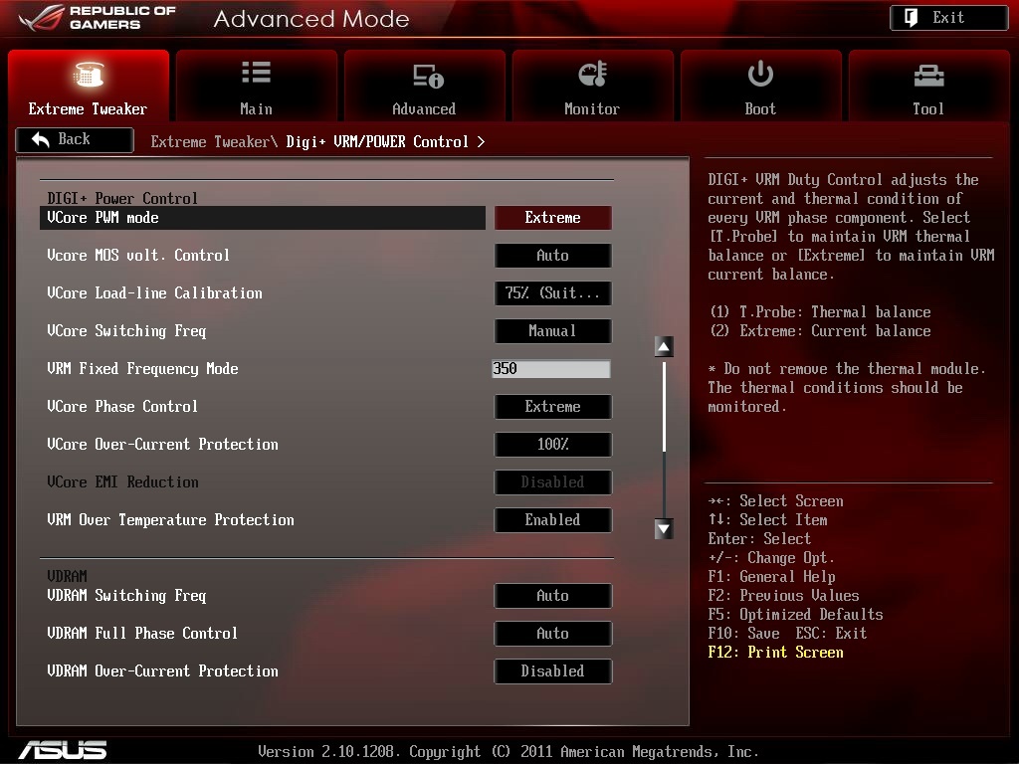
Task: Click the scrollbar down arrow
Action: pyautogui.click(x=664, y=529)
